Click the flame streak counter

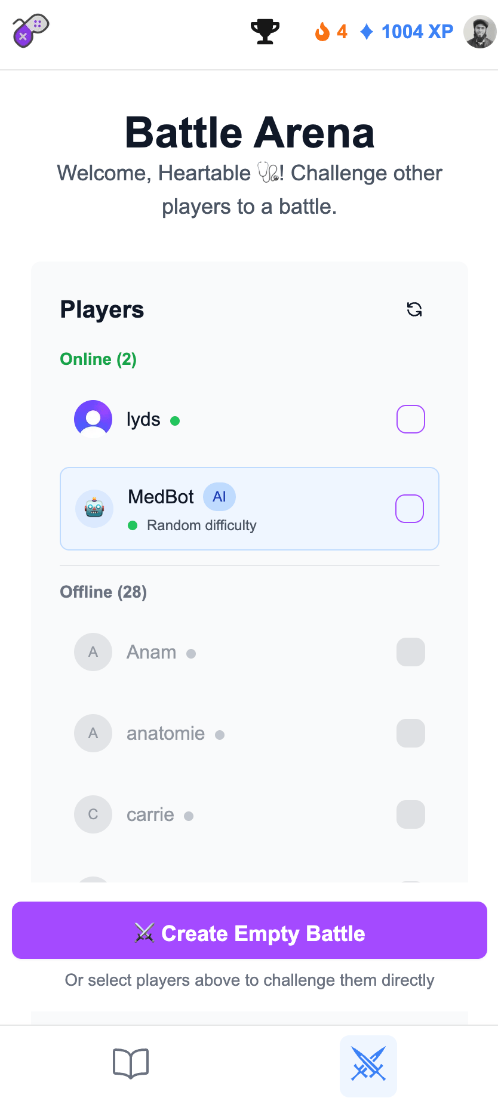(331, 32)
